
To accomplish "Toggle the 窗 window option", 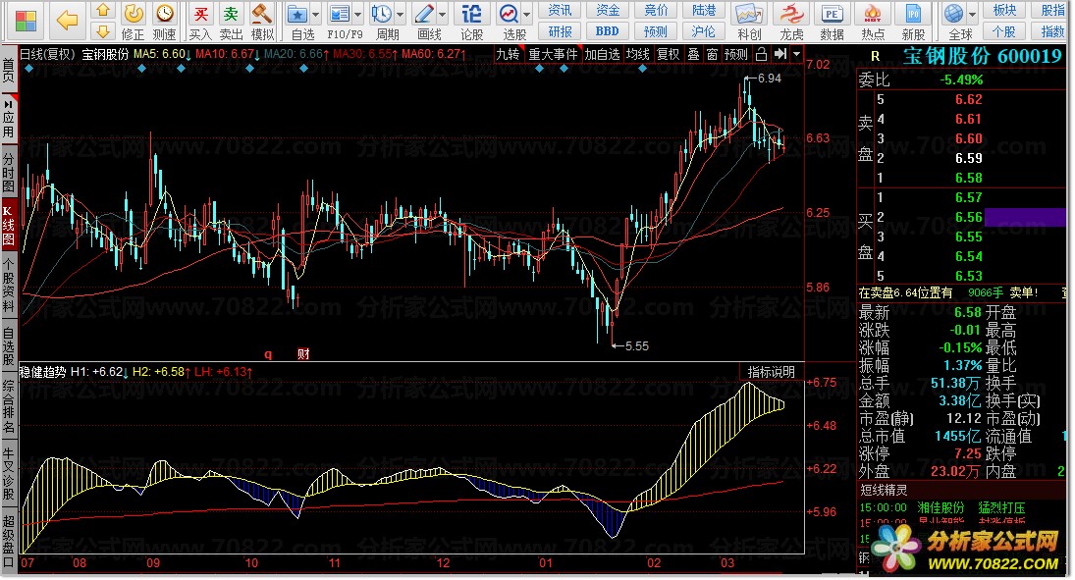I will click(x=713, y=53).
